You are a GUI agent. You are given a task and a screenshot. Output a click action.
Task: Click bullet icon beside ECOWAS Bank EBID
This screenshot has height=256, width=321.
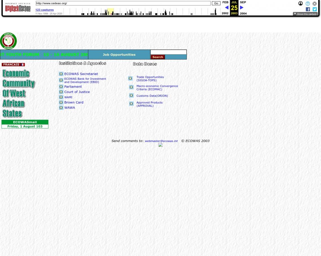61,80
